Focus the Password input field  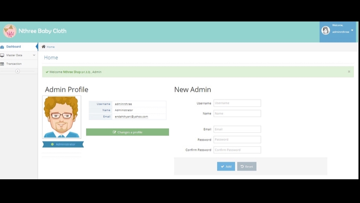pos(237,139)
